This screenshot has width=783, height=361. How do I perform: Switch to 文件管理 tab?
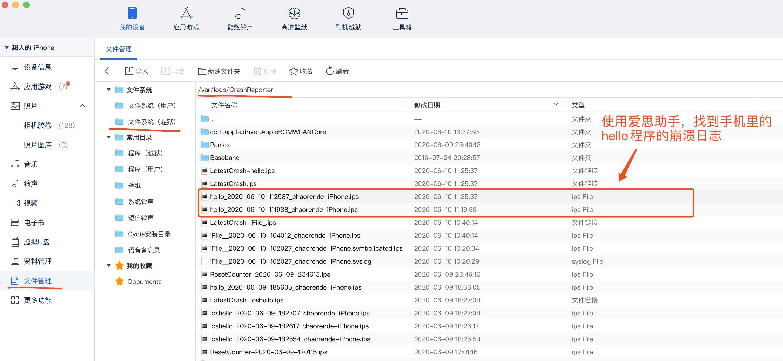[119, 49]
